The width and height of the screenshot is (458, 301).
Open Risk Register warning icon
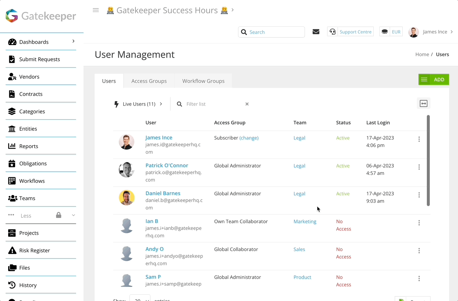pyautogui.click(x=12, y=250)
